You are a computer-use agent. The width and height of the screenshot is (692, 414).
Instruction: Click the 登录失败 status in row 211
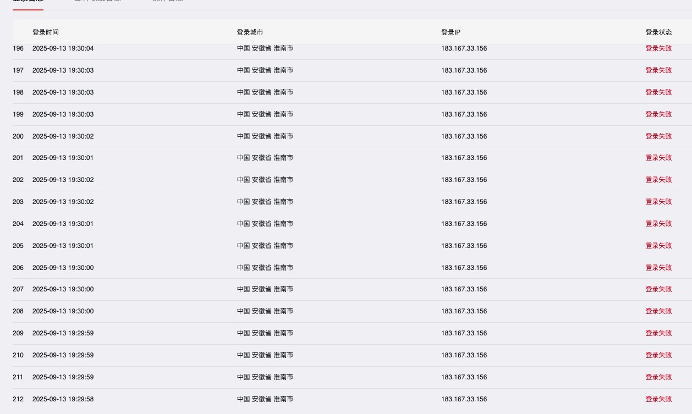point(658,377)
